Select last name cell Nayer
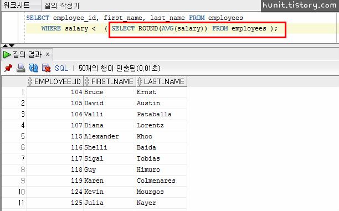 [x=161, y=203]
